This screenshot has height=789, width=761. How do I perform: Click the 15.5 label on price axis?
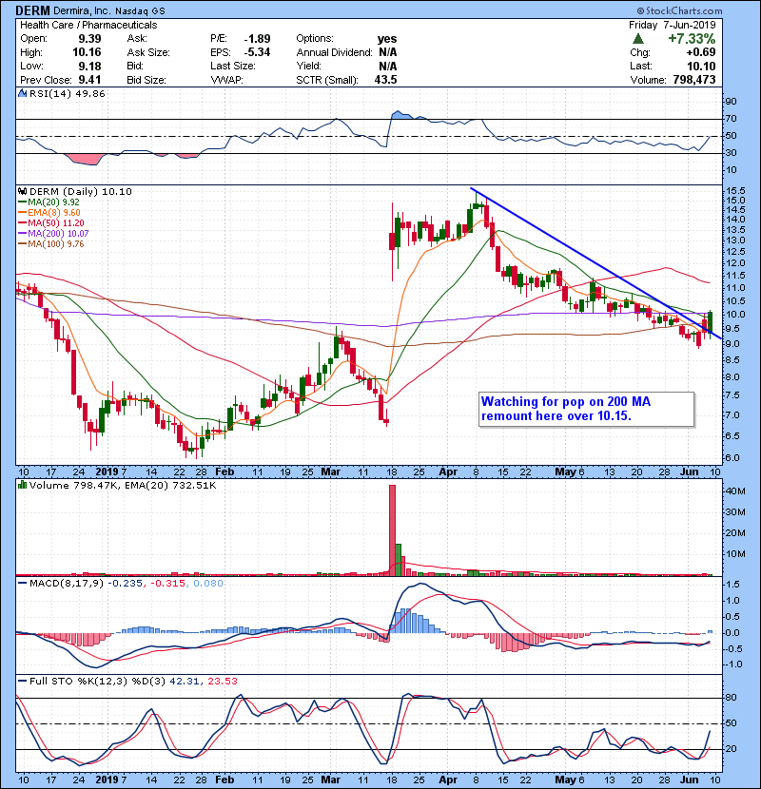click(734, 191)
